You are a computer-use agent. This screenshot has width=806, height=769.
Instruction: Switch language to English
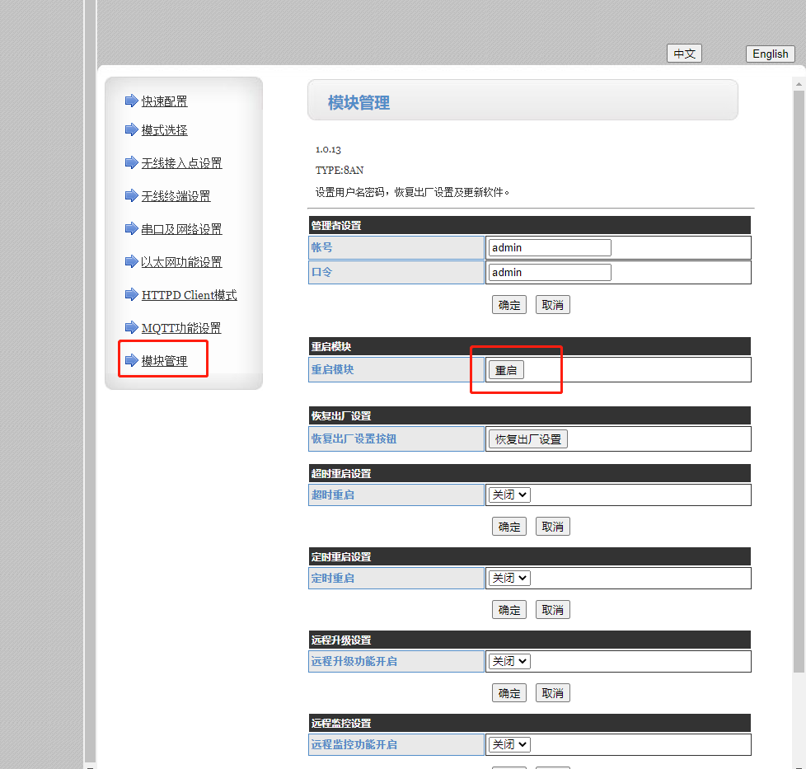(x=770, y=54)
